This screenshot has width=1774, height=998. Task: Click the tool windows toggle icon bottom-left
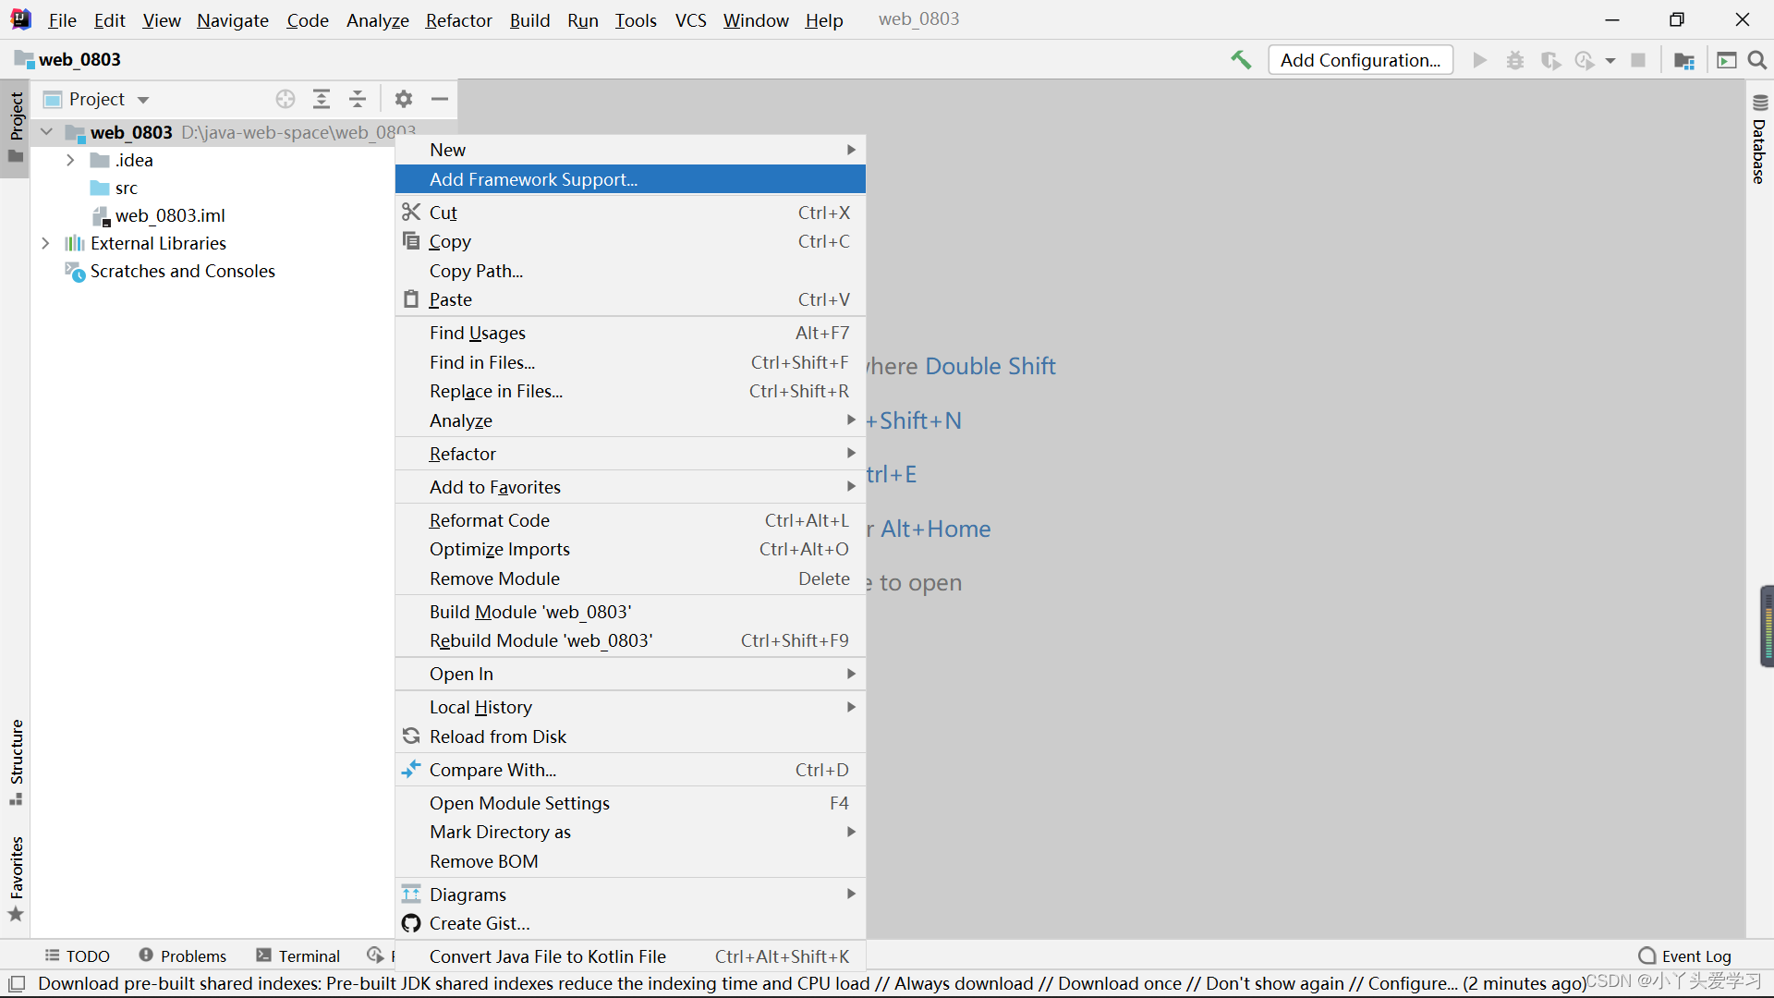coord(17,983)
